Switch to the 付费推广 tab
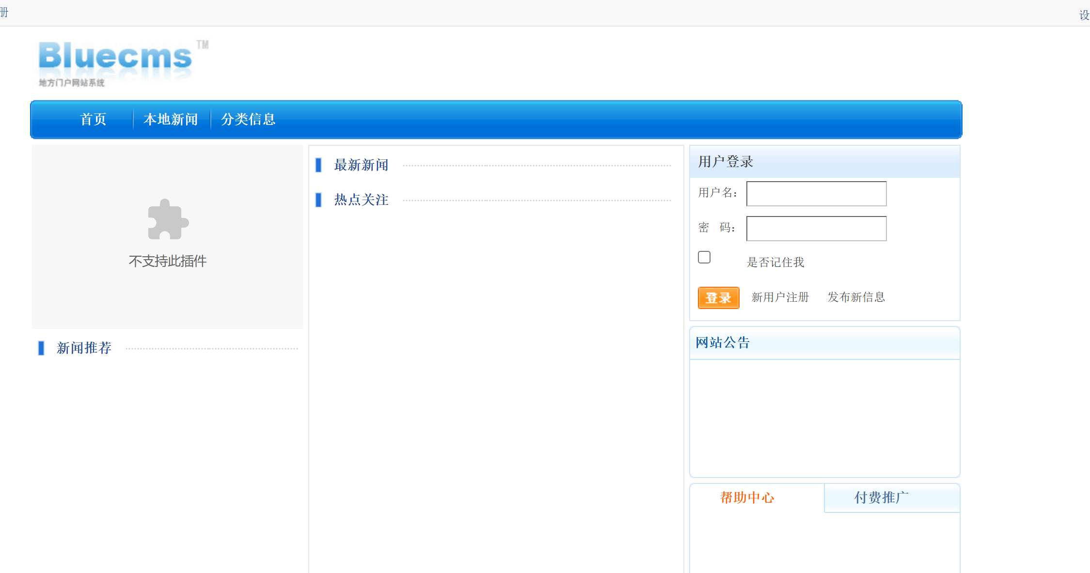Viewport: 1090px width, 573px height. (881, 498)
